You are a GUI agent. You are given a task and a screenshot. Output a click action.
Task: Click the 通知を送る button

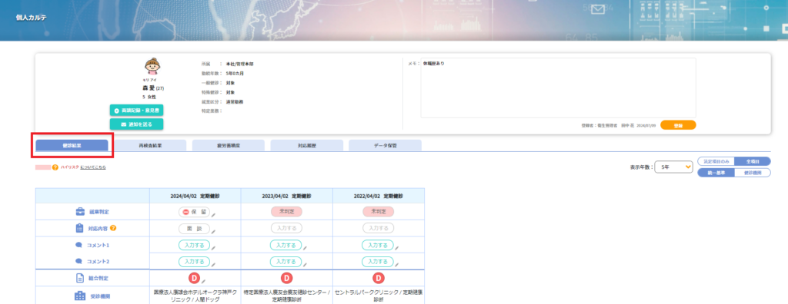(137, 124)
